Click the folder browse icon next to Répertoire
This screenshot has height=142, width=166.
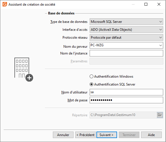point(160,115)
